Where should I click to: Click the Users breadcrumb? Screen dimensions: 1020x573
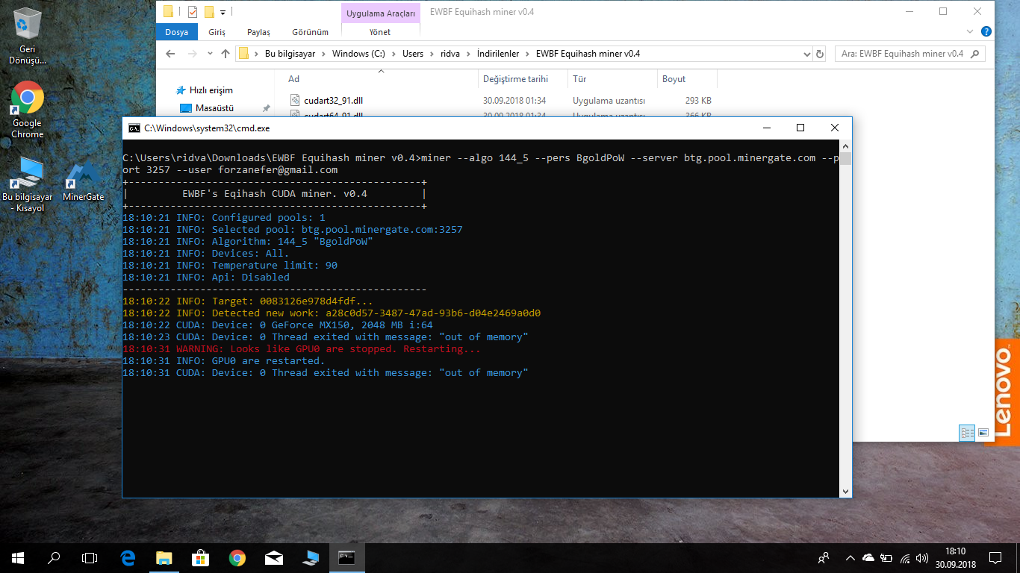[x=413, y=54]
